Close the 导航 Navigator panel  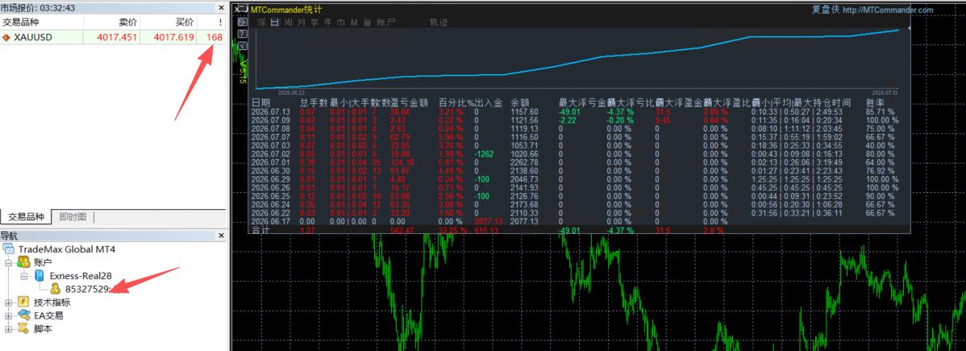(x=221, y=236)
